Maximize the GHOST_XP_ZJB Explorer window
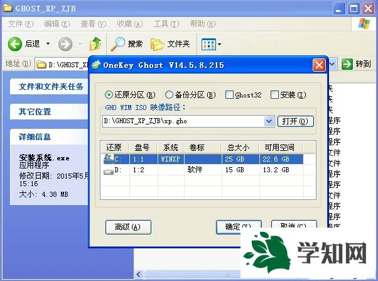 (354, 9)
